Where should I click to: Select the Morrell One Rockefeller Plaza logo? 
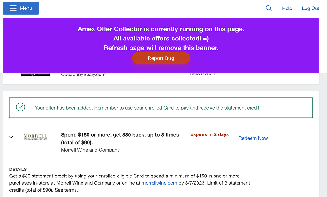[36, 136]
